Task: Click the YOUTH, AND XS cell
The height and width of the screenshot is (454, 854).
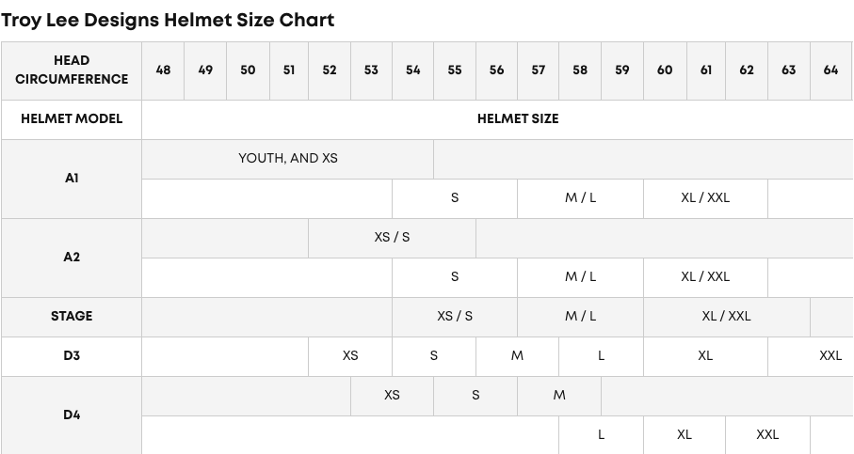Action: click(x=287, y=159)
